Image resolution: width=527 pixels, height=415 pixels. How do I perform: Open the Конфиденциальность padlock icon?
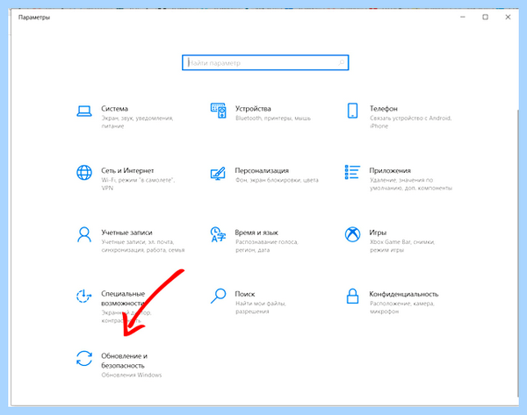pos(352,296)
